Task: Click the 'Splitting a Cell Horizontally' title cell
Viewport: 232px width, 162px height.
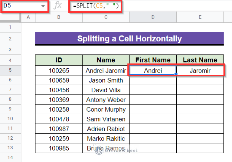Action: pyautogui.click(x=129, y=39)
